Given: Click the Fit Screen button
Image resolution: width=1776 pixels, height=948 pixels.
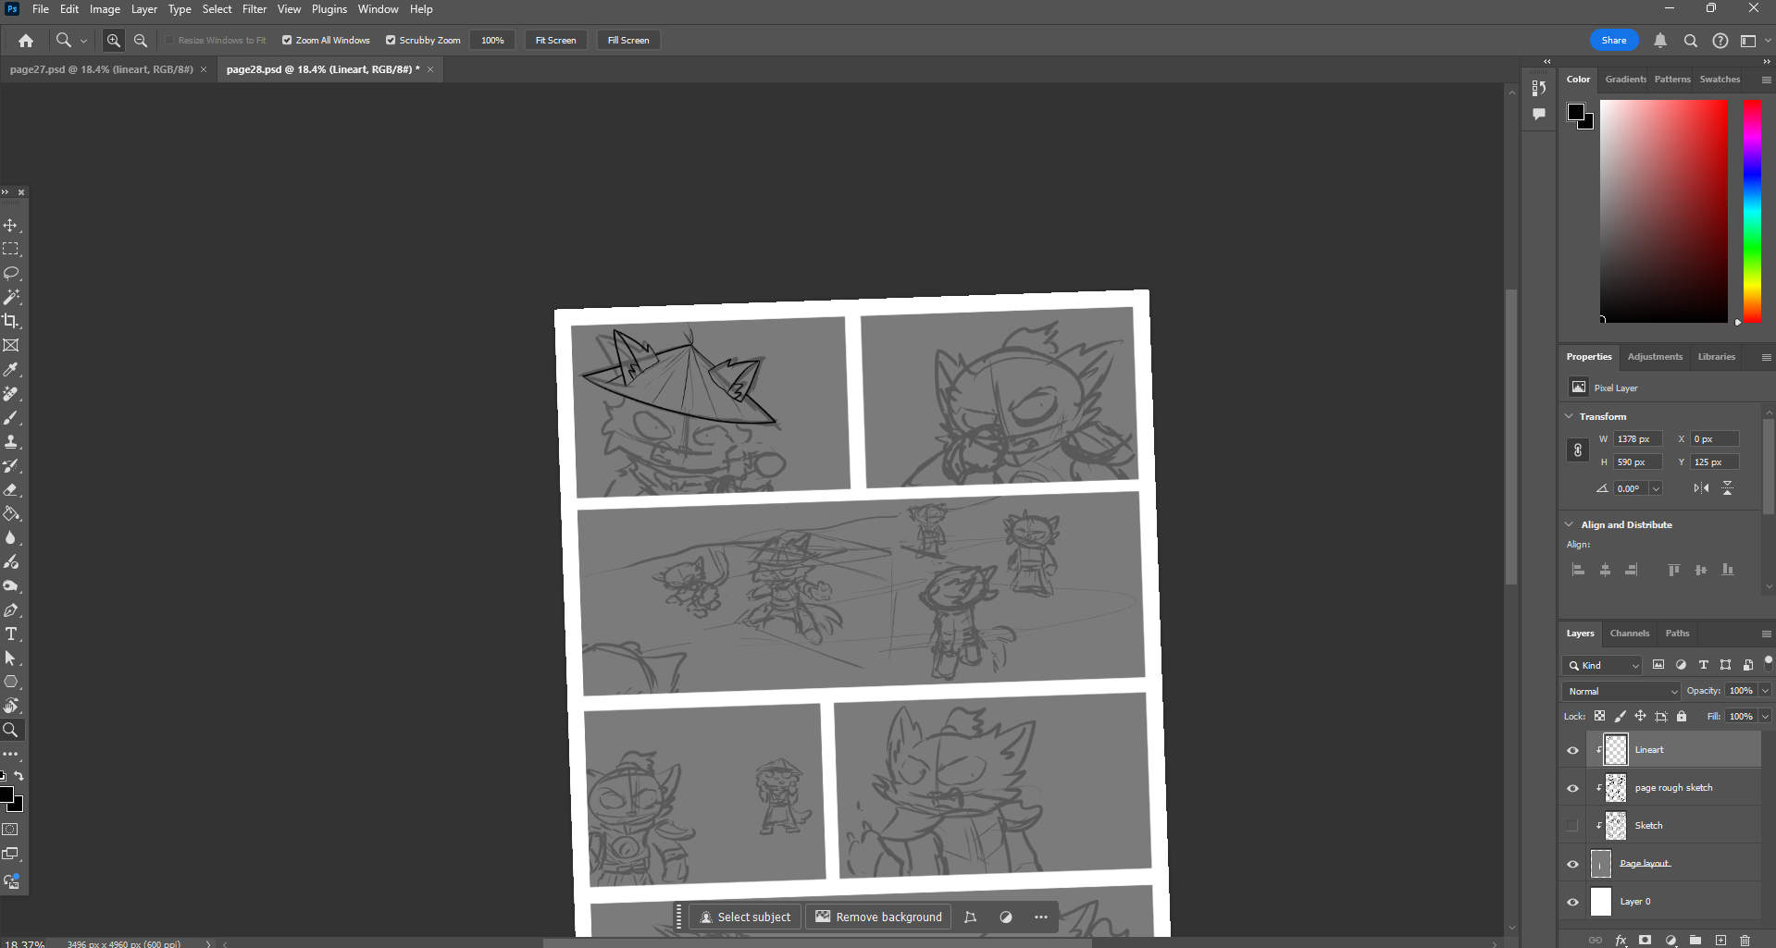Looking at the screenshot, I should (555, 41).
